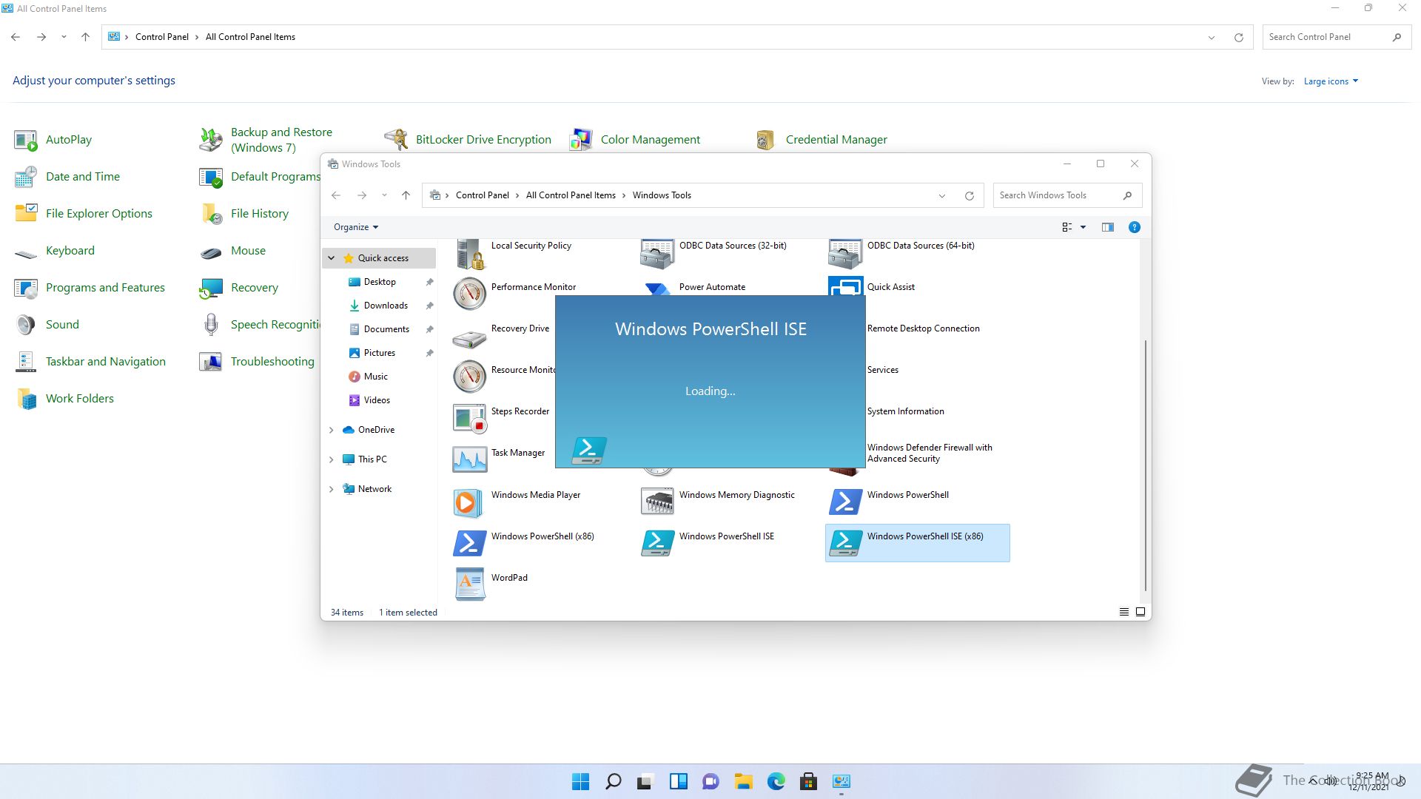Open Performance Monitor icon
The height and width of the screenshot is (799, 1421).
469,294
